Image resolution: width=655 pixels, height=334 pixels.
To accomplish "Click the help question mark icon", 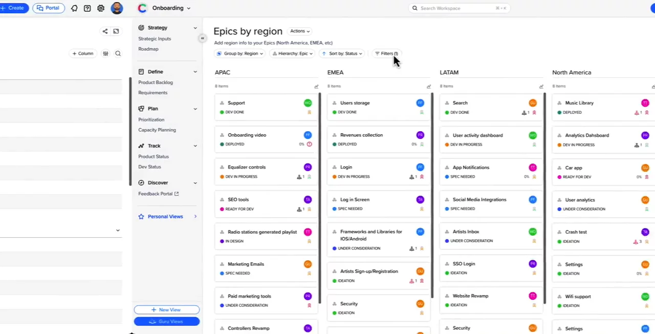I will click(x=88, y=8).
